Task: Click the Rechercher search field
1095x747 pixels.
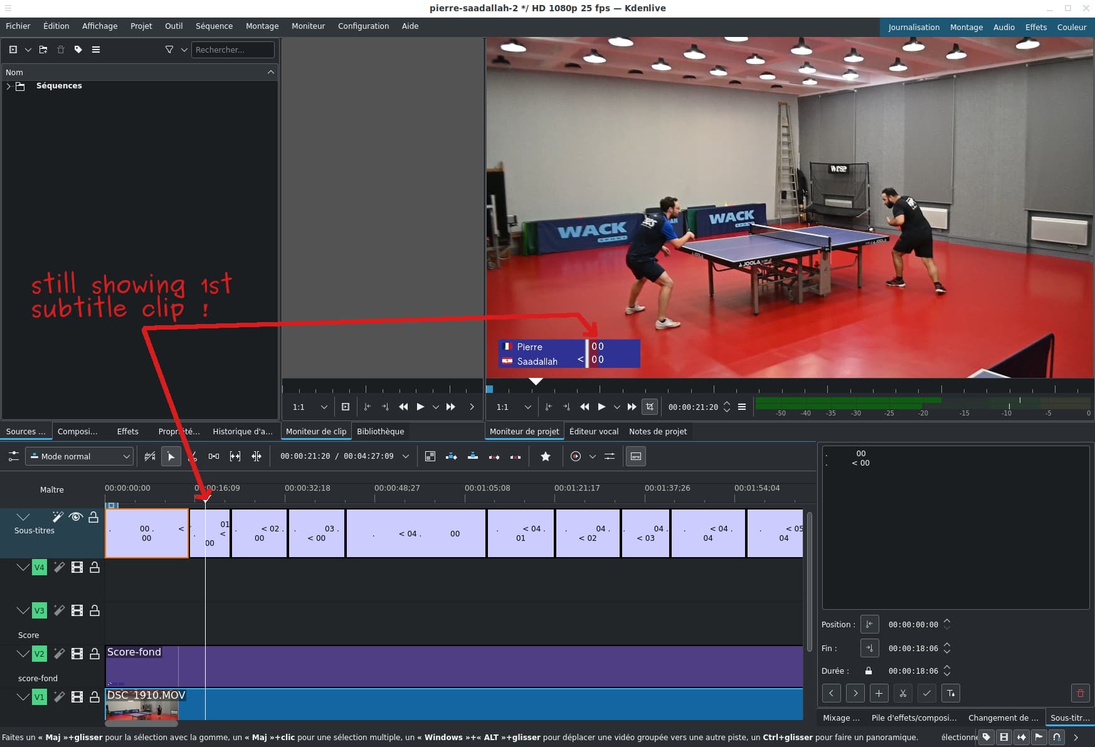Action: pos(233,50)
